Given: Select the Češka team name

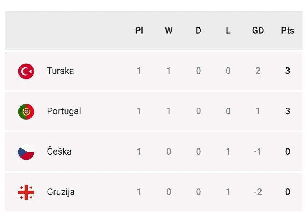Looking at the screenshot, I should coord(59,151).
